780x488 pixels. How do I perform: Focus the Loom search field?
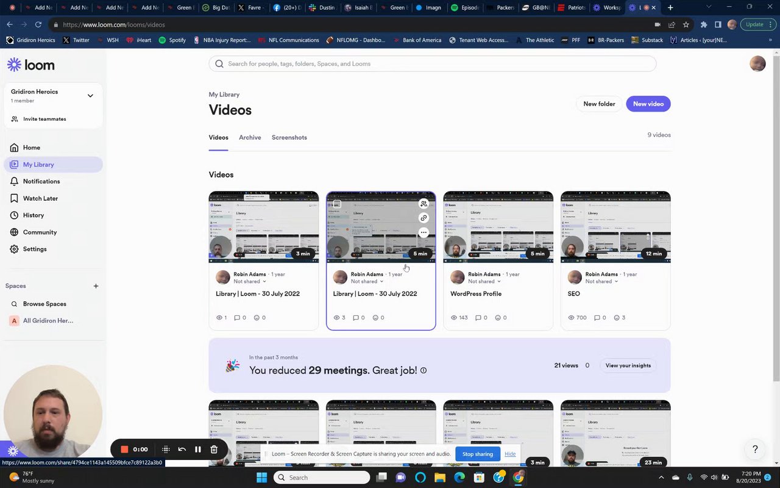click(433, 63)
